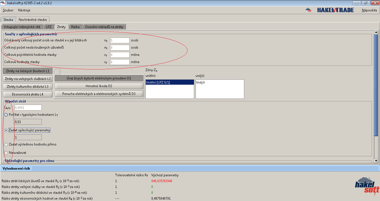Click the LA/U value field
380x201 pixels.
pyautogui.click(x=28, y=107)
